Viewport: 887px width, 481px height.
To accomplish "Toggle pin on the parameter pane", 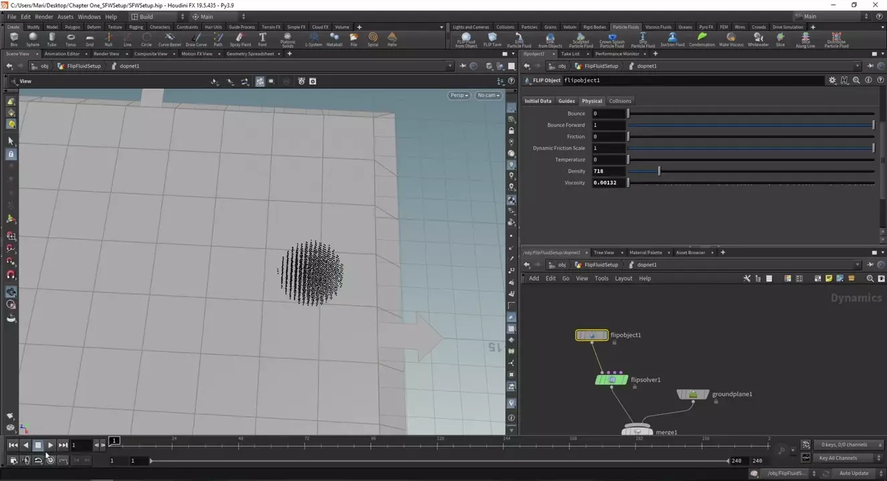I will [869, 66].
